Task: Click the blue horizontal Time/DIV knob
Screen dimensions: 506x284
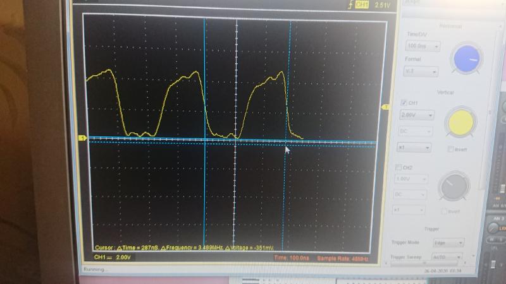Action: [x=466, y=59]
